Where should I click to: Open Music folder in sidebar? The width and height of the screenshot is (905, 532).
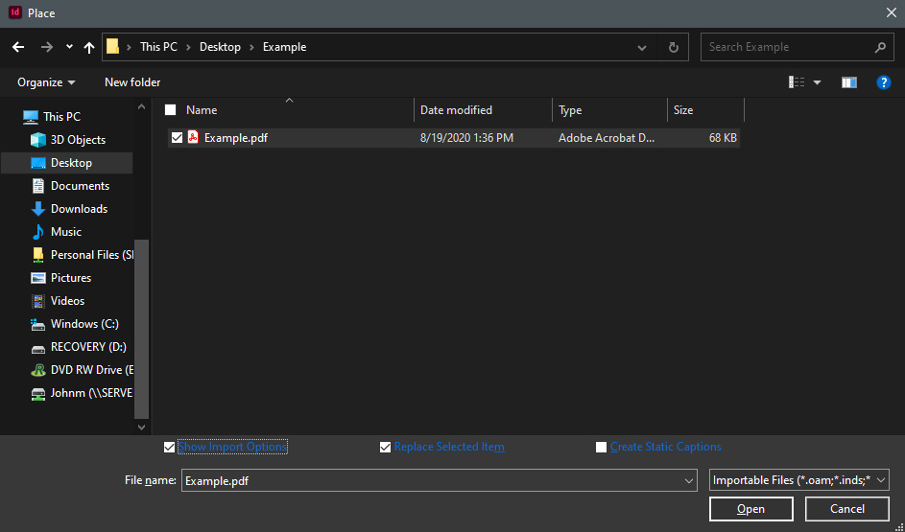(66, 232)
